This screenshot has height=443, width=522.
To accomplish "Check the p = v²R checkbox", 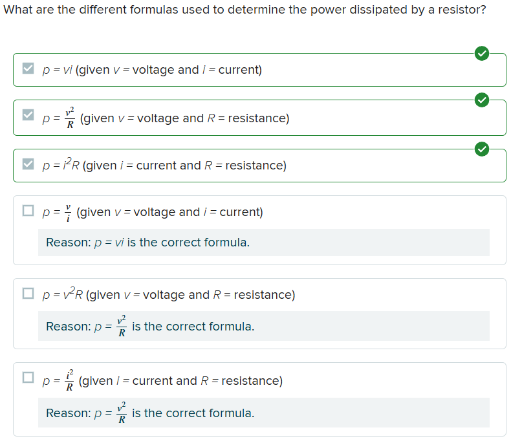I will click(x=28, y=294).
